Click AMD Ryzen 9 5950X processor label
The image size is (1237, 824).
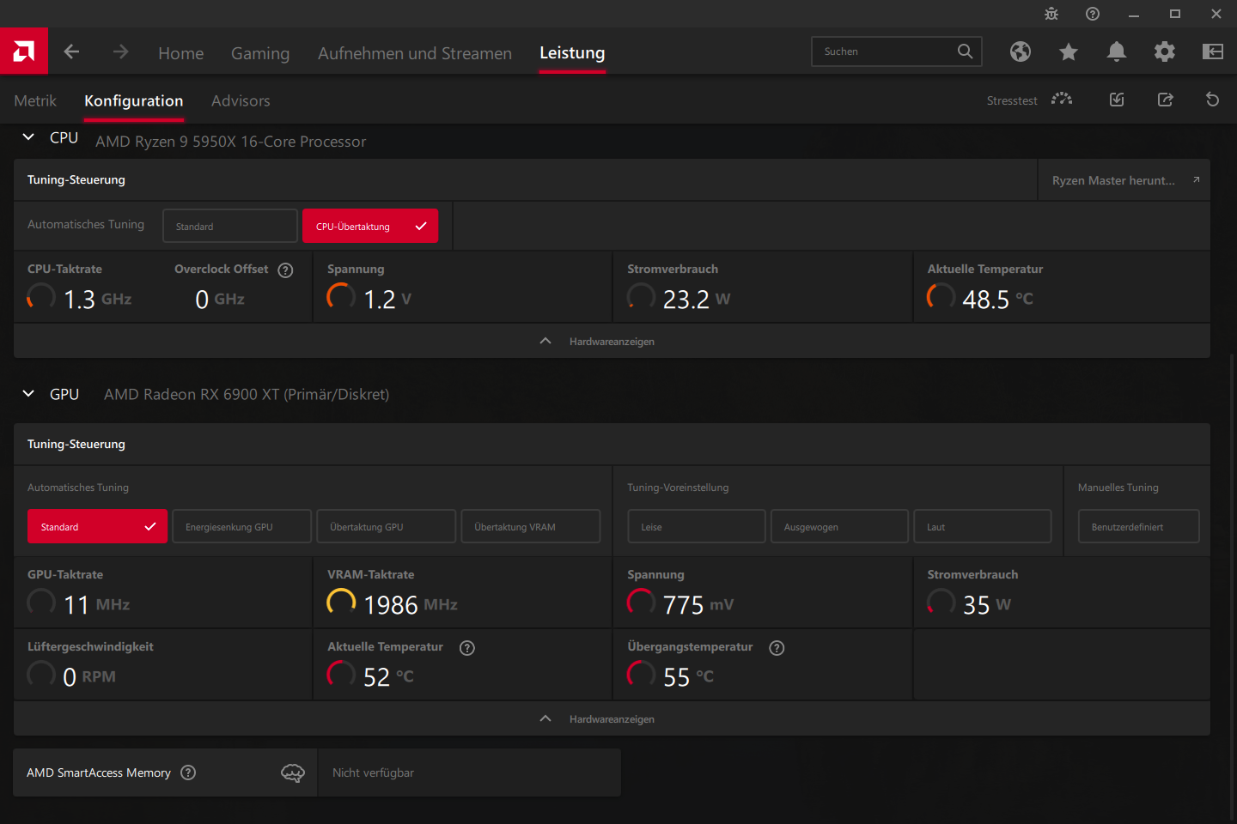tap(230, 142)
